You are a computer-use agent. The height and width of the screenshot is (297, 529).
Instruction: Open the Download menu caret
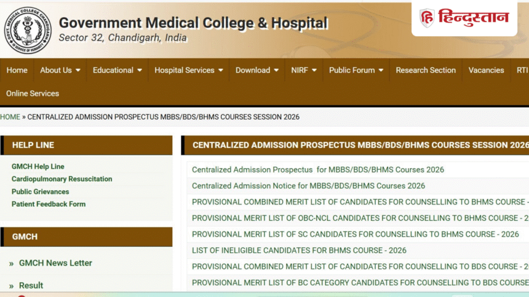click(x=276, y=71)
